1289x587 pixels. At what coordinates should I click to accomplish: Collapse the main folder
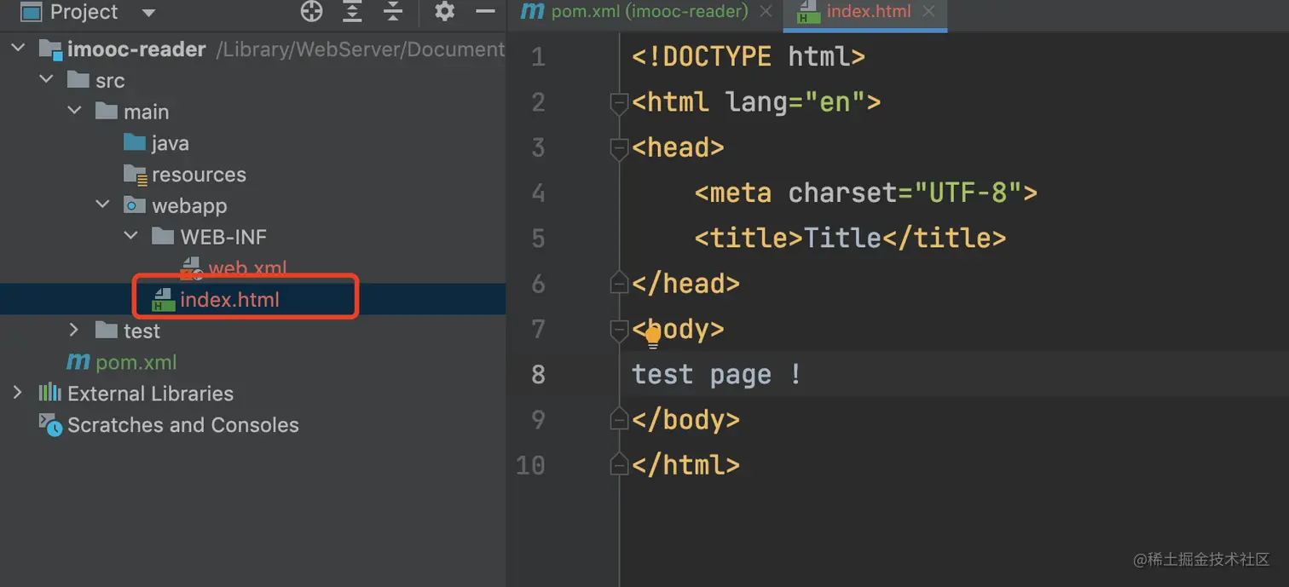pyautogui.click(x=74, y=111)
